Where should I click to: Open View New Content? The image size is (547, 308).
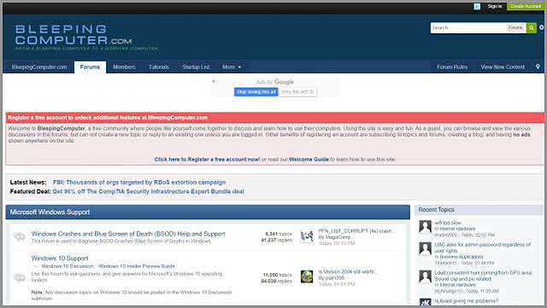pyautogui.click(x=503, y=67)
